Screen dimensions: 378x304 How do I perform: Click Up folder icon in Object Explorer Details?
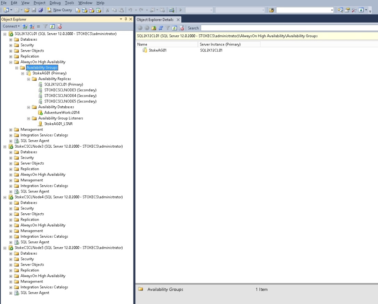click(154, 28)
